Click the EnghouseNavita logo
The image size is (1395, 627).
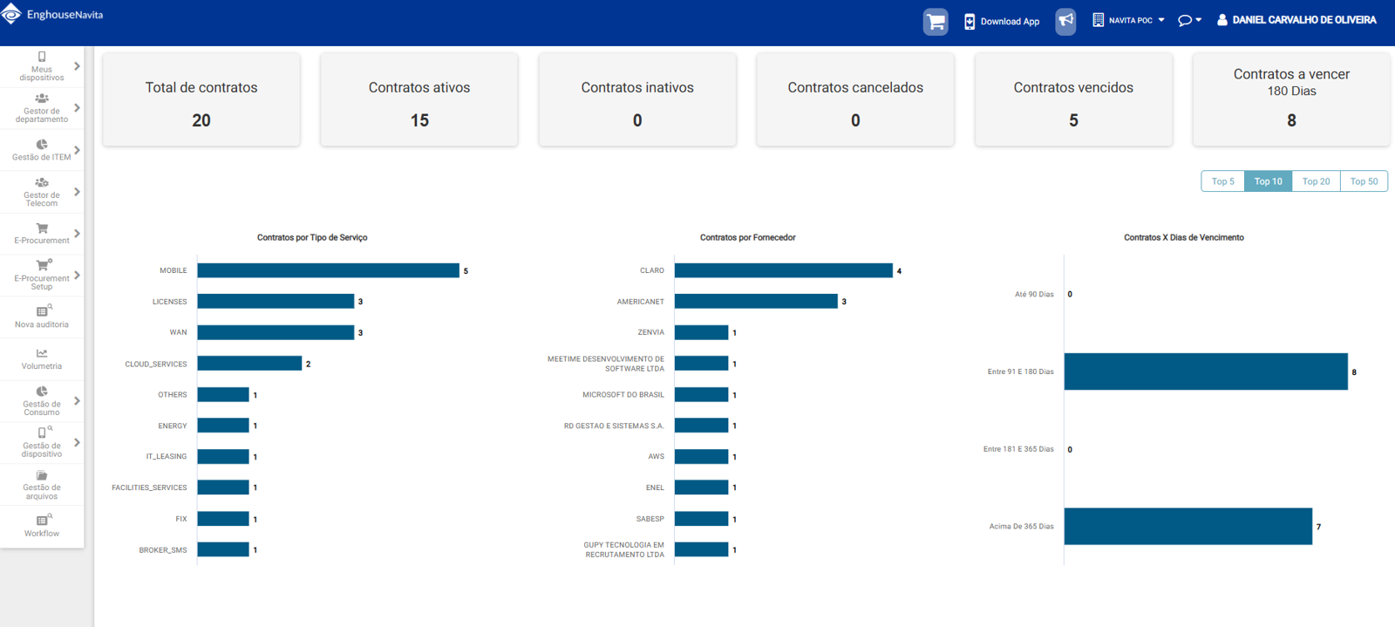52,15
